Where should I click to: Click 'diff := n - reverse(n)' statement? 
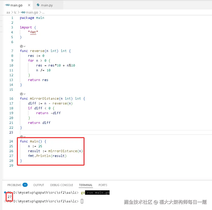tap(50, 103)
